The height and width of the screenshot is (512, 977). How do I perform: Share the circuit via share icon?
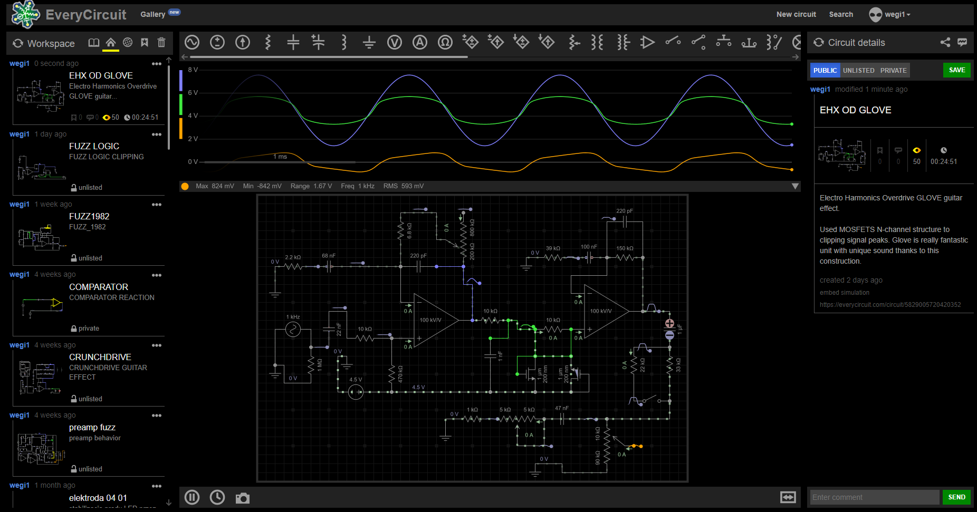pos(945,42)
